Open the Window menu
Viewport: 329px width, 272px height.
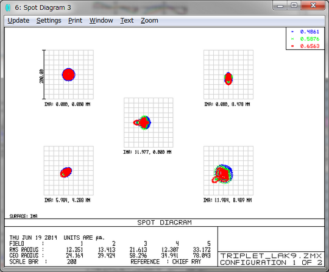tap(101, 21)
